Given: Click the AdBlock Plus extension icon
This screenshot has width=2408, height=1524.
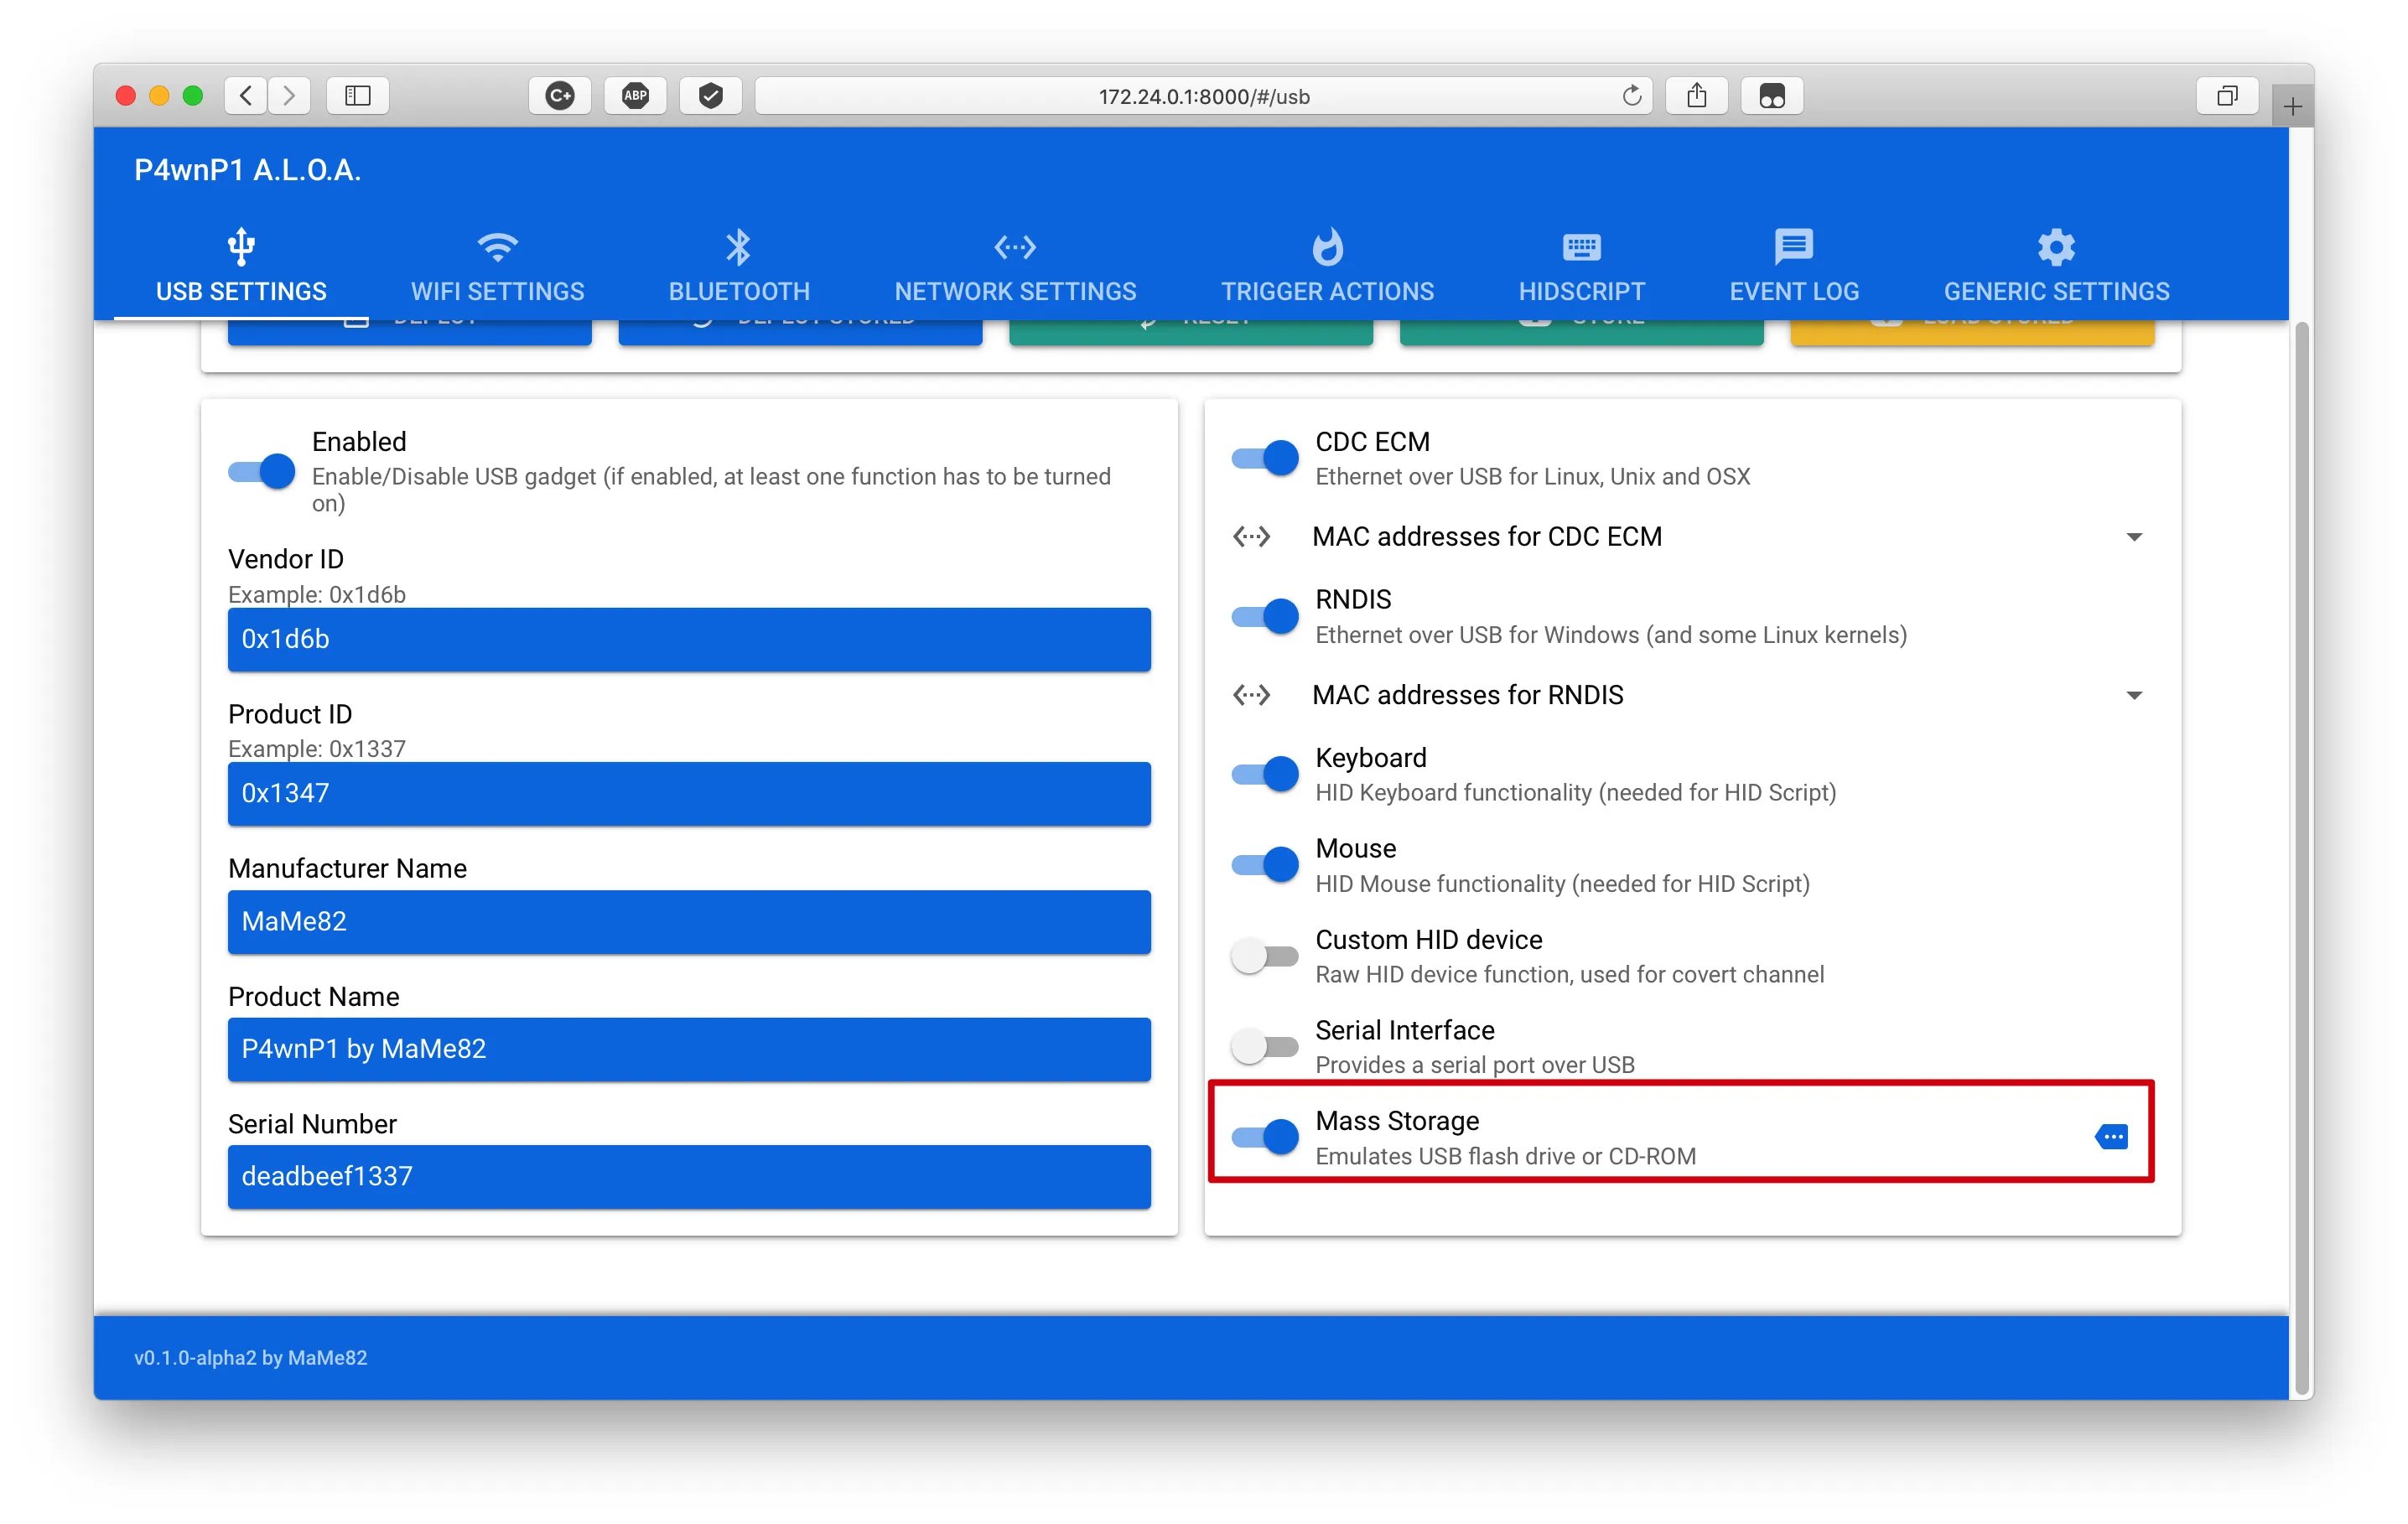Looking at the screenshot, I should pyautogui.click(x=636, y=96).
